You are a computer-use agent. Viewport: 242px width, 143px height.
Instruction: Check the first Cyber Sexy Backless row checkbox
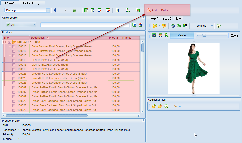coord(14,101)
